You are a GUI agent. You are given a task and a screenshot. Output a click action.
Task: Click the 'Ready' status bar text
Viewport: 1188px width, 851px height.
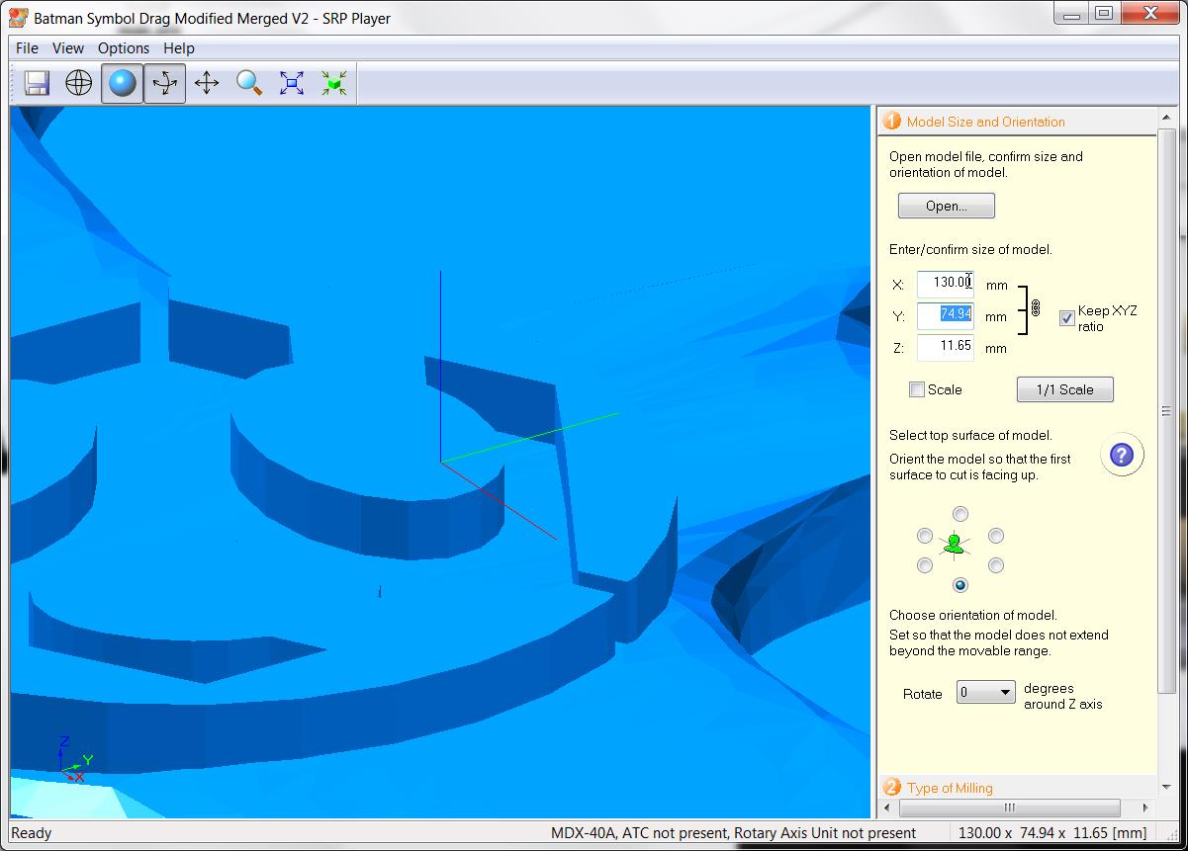pyautogui.click(x=31, y=833)
